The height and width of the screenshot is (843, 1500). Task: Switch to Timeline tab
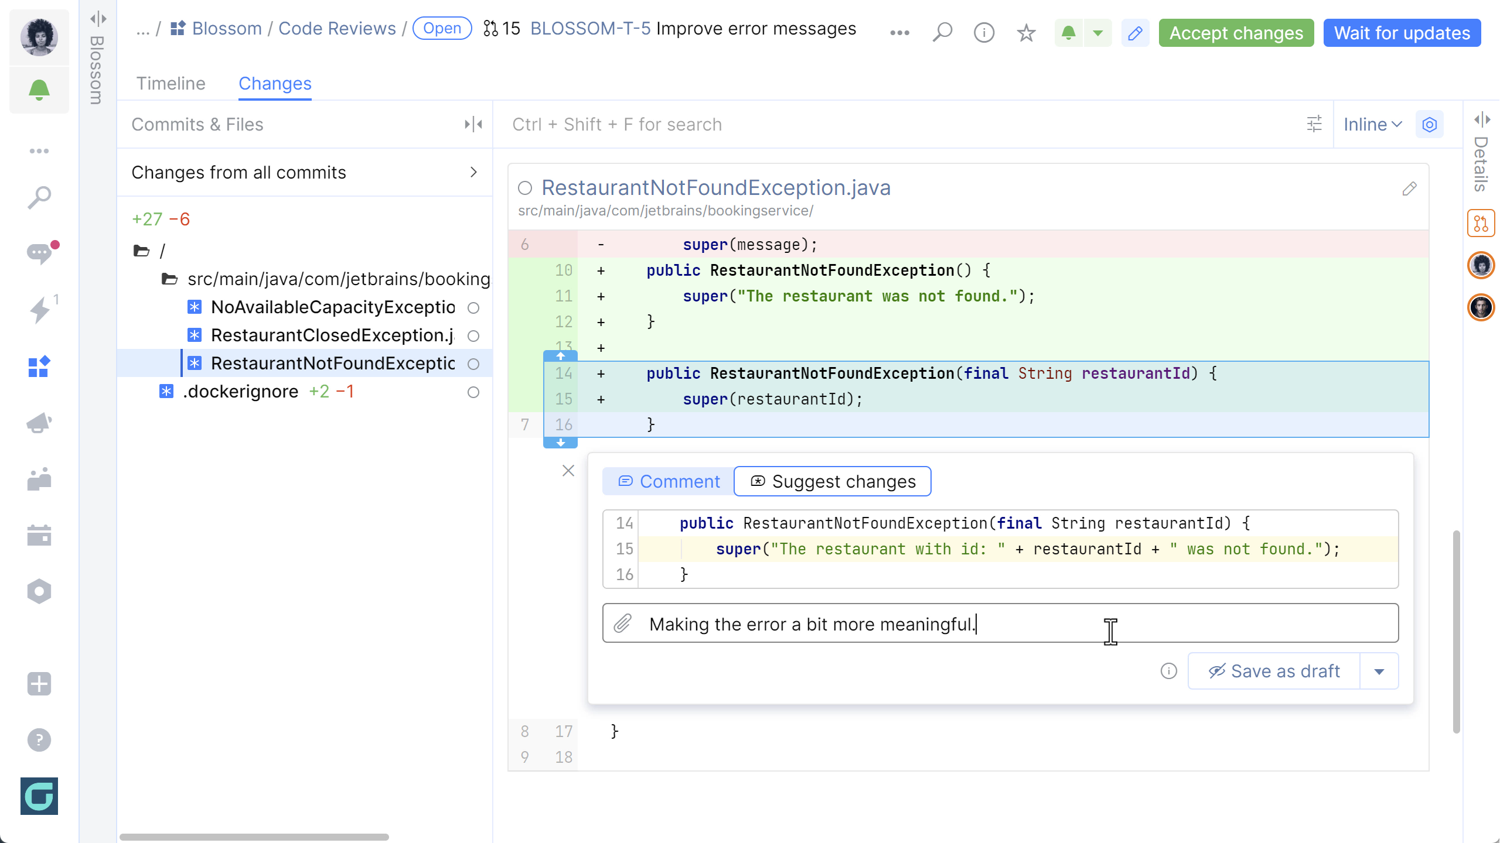click(x=171, y=83)
